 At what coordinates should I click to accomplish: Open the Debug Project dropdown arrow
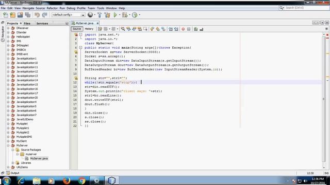pyautogui.click(x=129, y=15)
